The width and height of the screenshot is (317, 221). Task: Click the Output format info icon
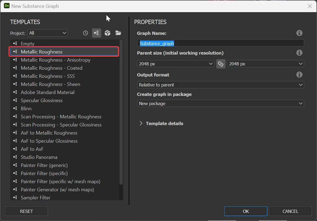tap(299, 75)
